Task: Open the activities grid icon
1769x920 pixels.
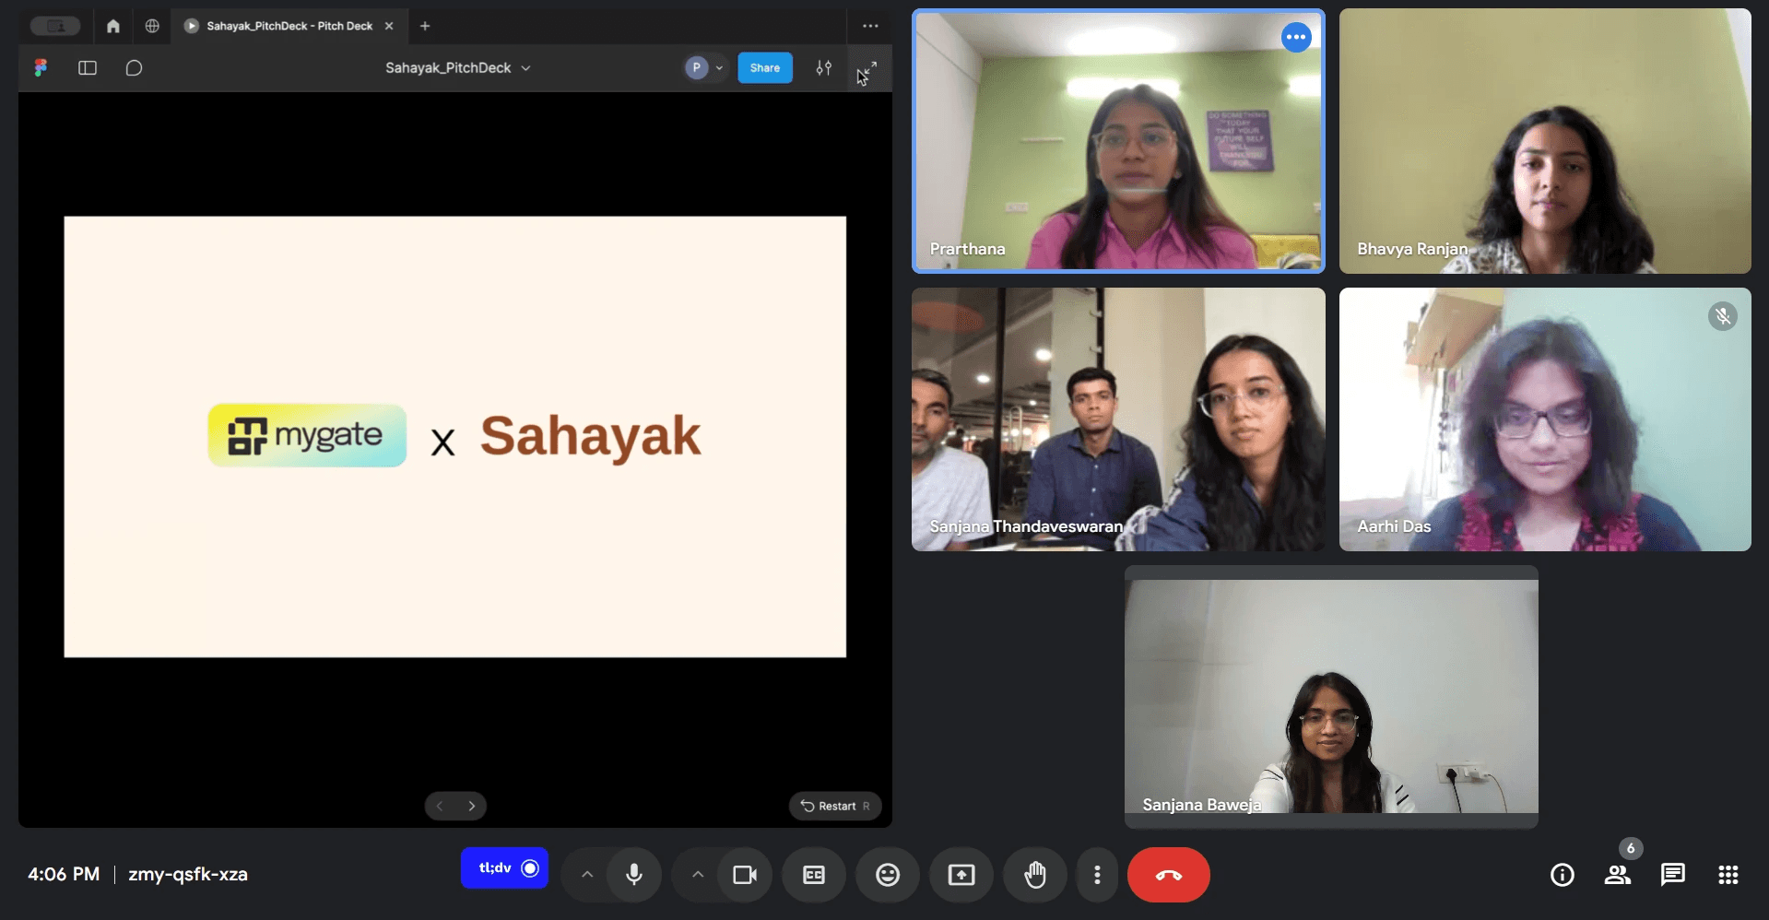Action: pyautogui.click(x=1728, y=875)
